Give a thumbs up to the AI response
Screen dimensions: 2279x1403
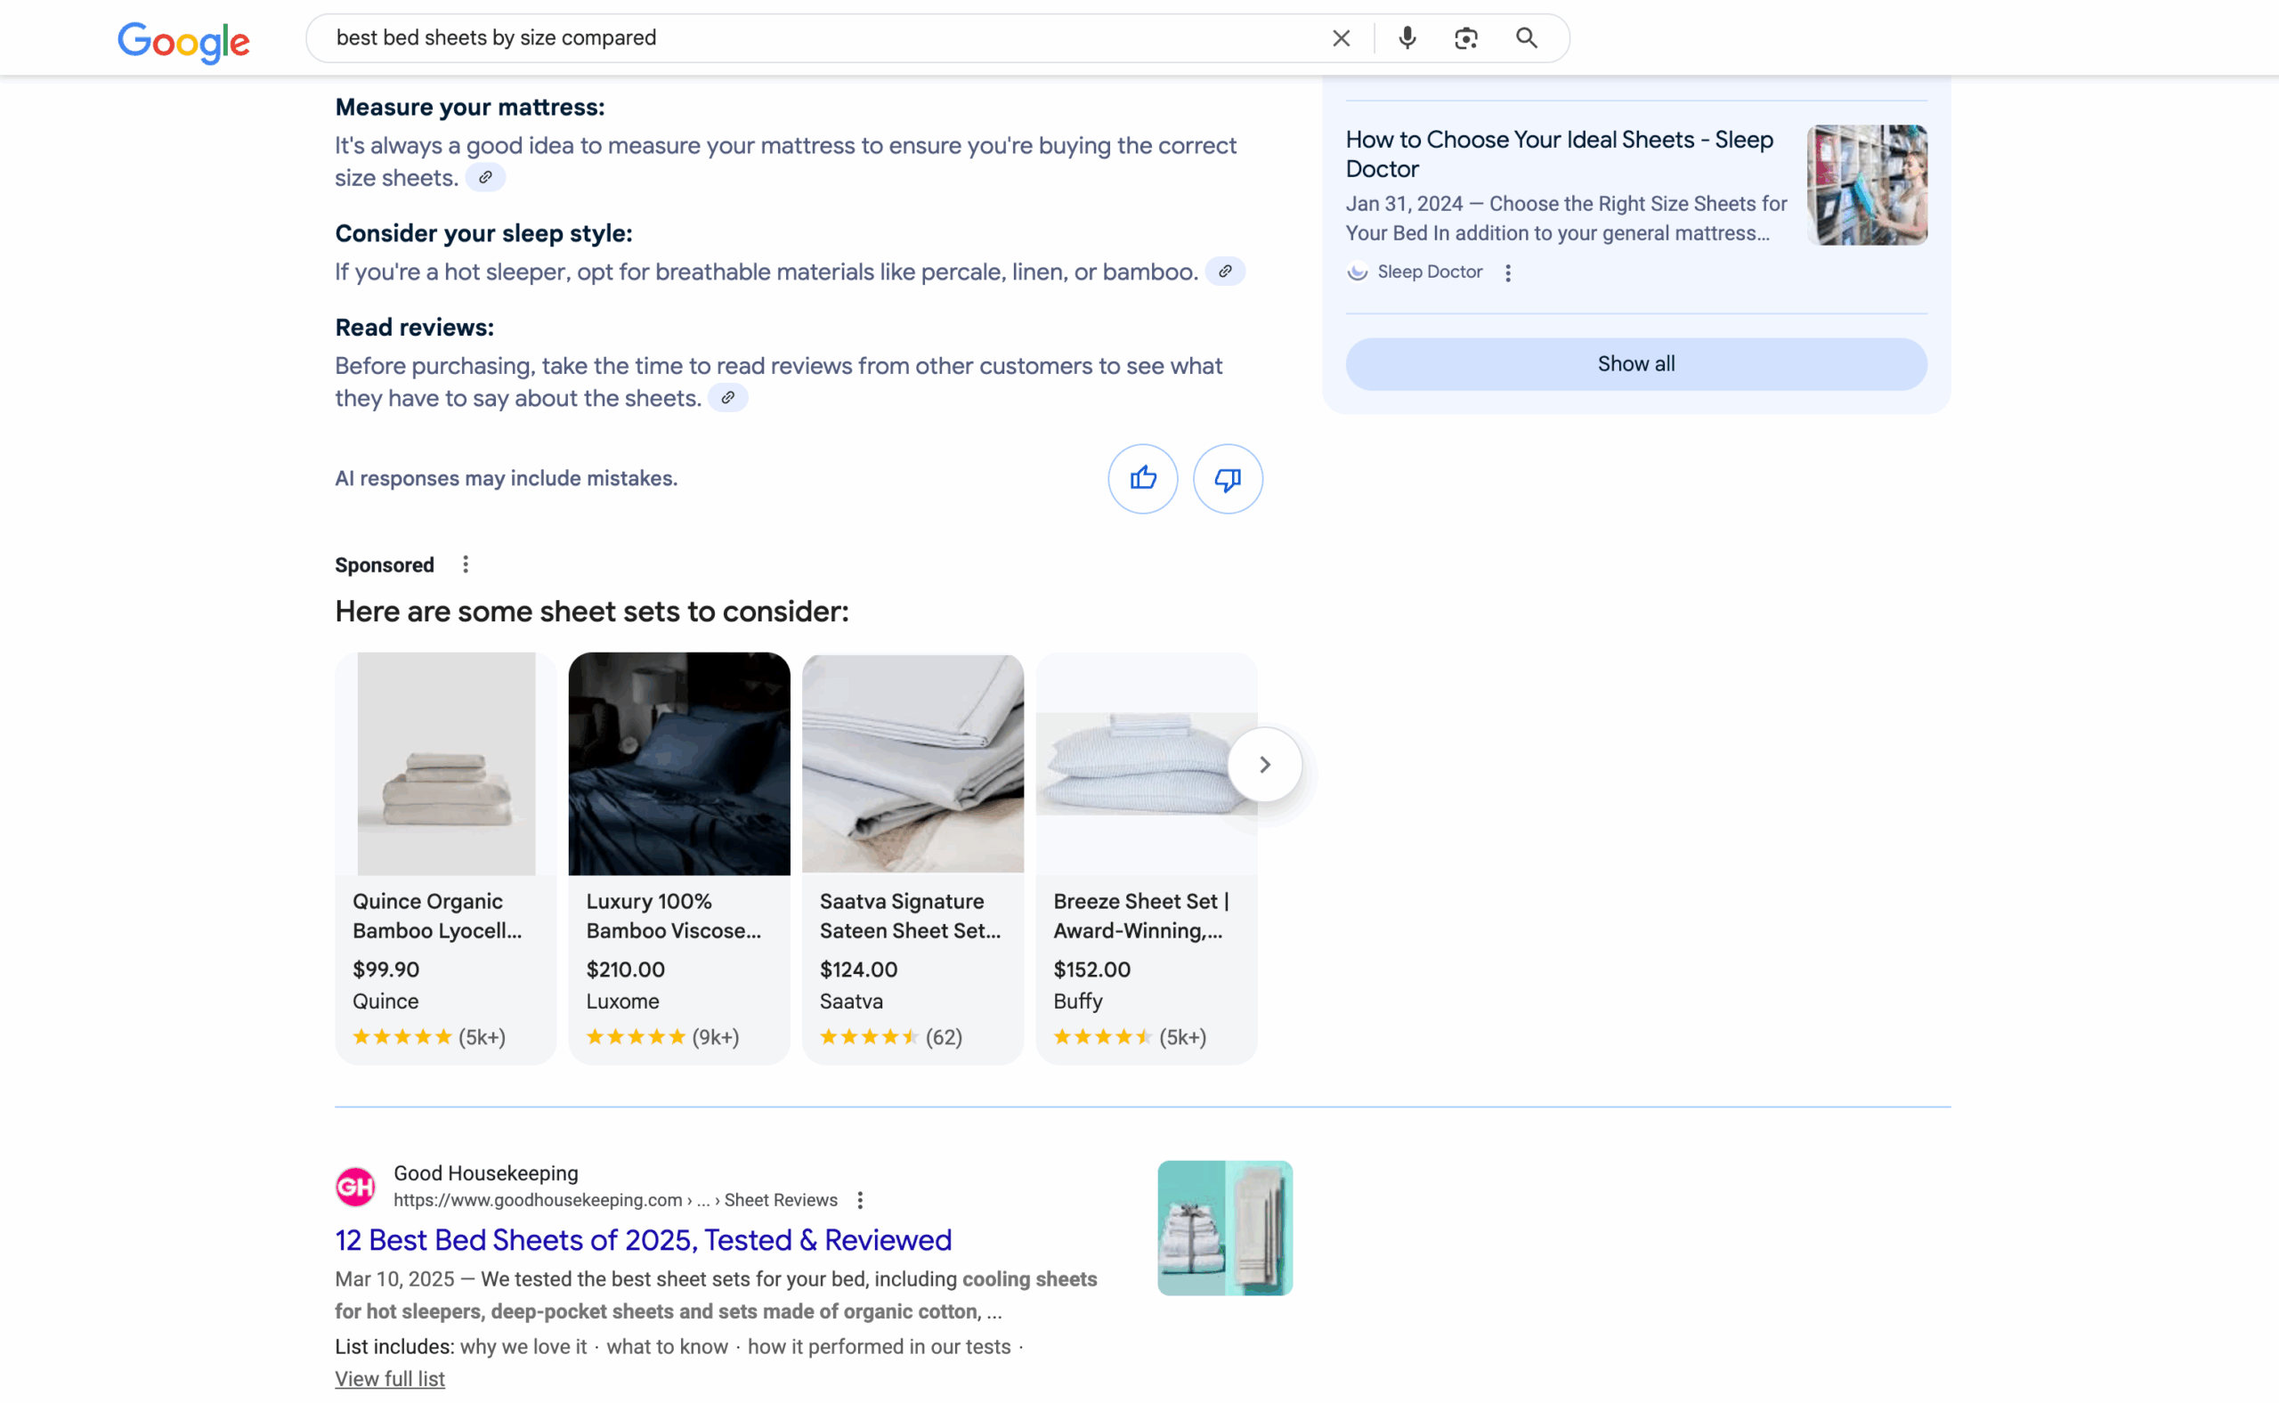point(1142,478)
